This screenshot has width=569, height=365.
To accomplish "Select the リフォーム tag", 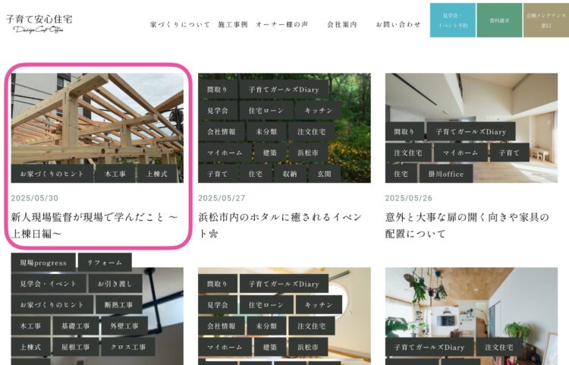I will [105, 263].
